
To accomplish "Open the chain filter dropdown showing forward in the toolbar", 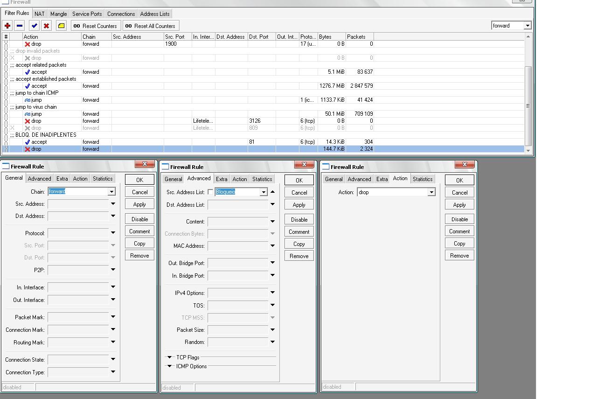I will pyautogui.click(x=528, y=26).
